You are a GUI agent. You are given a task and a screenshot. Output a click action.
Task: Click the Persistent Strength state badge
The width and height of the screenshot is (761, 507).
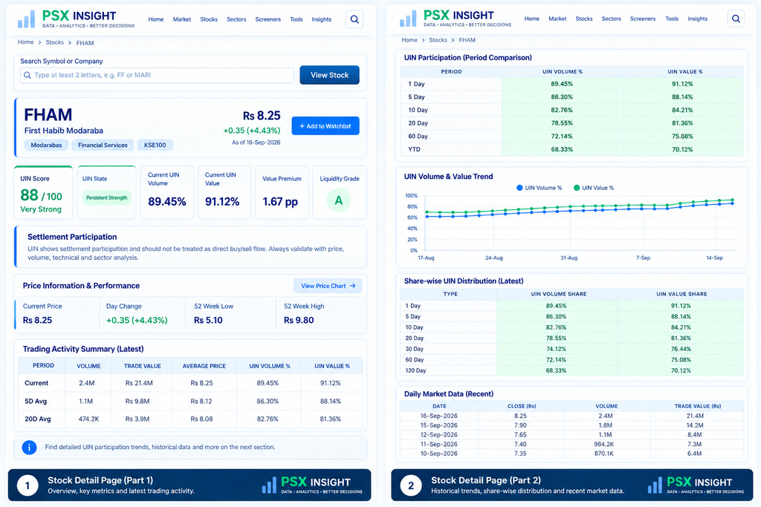click(106, 197)
